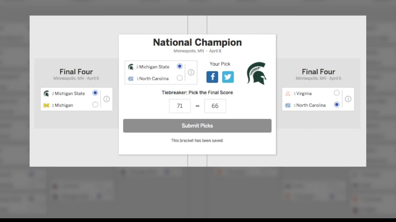Pick Michigan in the left Final Four

pyautogui.click(x=95, y=105)
